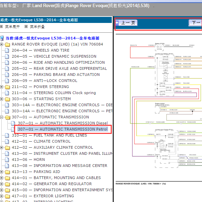The image size is (202, 202).
Task: Click page icon of 205-02 REAR DRIVE AXLE
Action: [7, 68]
